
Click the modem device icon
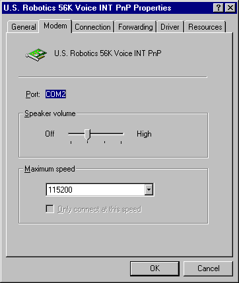point(36,55)
